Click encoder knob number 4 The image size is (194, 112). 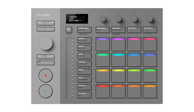pos(150,19)
